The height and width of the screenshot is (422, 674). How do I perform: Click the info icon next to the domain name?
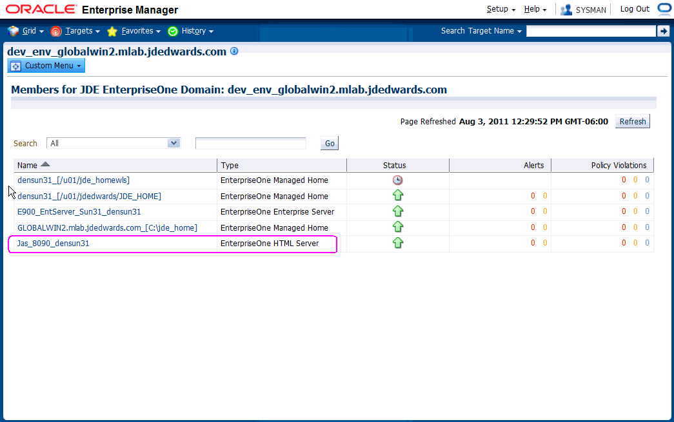(234, 51)
